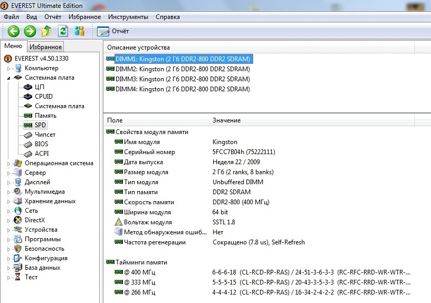The image size is (431, 303).
Task: Click the green Forward arrow button
Action: (30, 31)
